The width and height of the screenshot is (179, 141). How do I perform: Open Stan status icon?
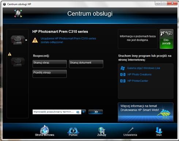(x=159, y=132)
